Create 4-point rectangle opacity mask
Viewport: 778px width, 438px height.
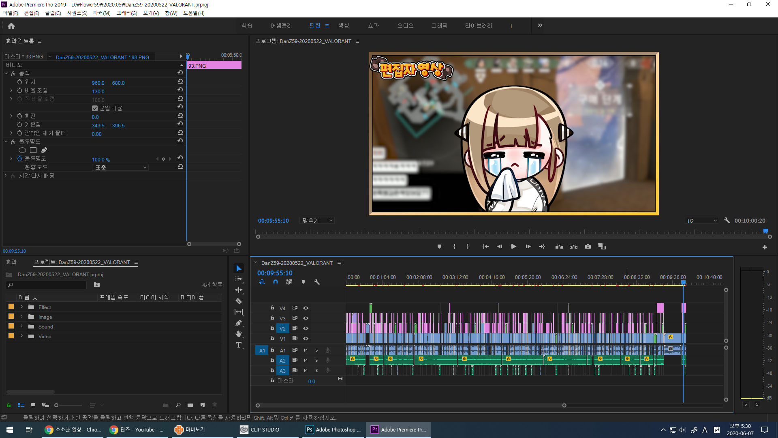[x=33, y=150]
